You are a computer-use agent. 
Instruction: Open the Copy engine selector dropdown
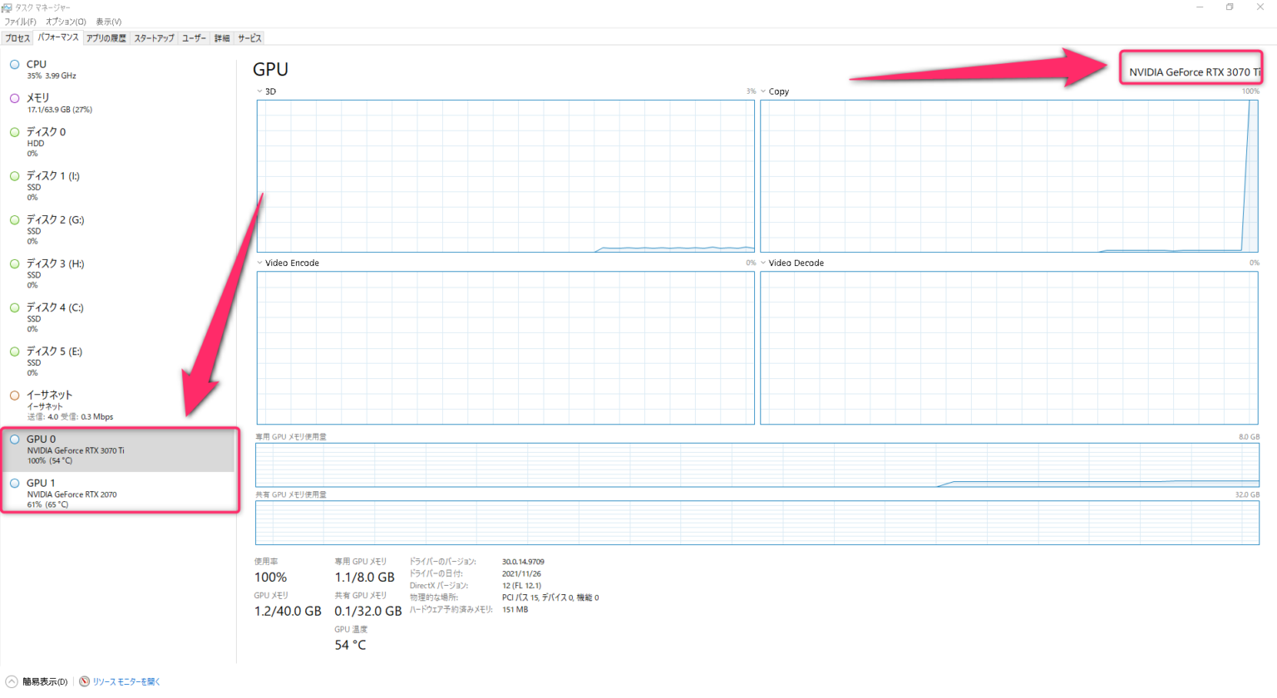pos(763,91)
